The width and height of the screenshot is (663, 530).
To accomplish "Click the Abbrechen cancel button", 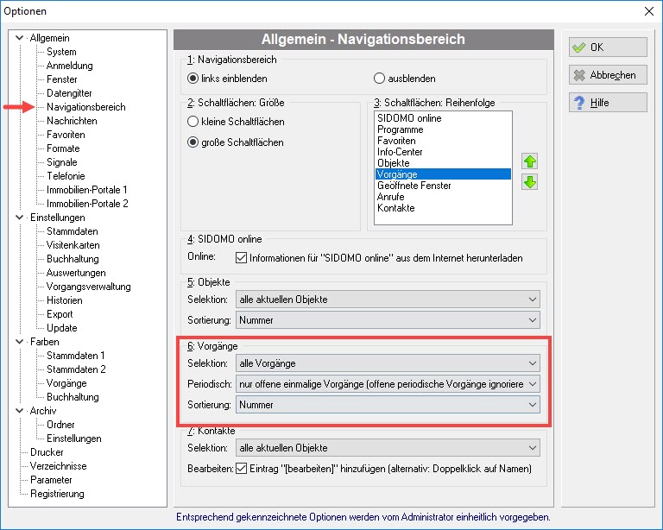I will [x=608, y=75].
